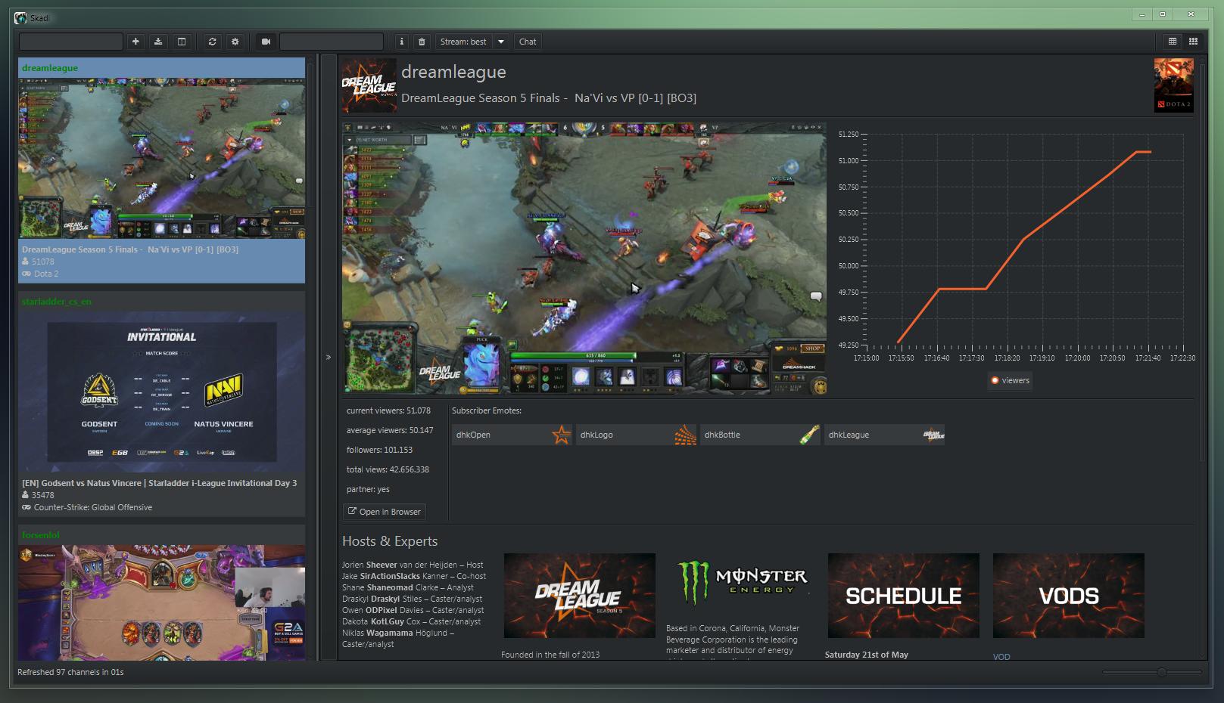This screenshot has width=1224, height=703.
Task: Click the Dream League Season 5 banner
Action: click(x=580, y=596)
